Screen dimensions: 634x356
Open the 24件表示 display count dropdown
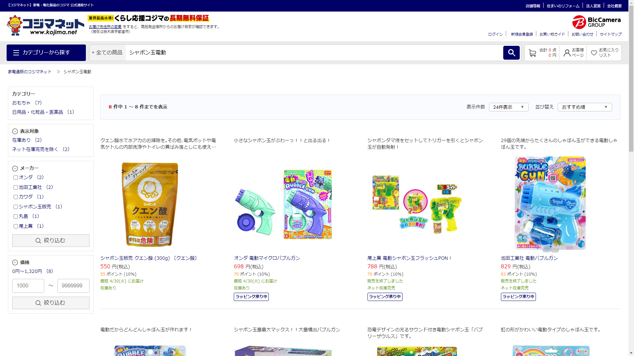click(509, 107)
